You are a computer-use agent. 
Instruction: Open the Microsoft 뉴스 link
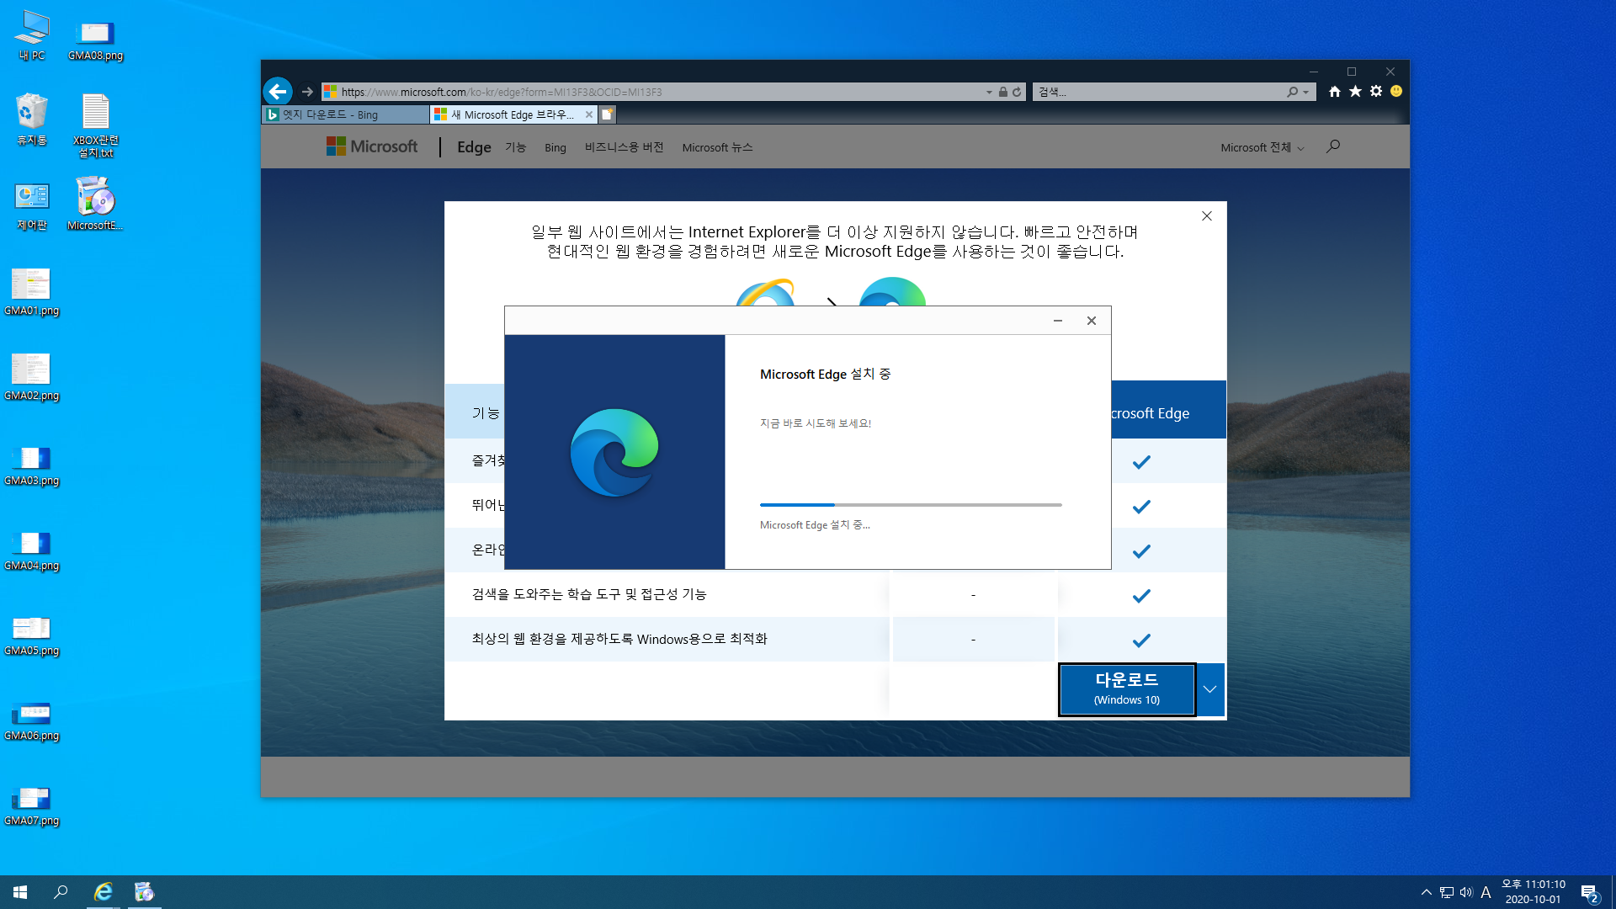(717, 147)
